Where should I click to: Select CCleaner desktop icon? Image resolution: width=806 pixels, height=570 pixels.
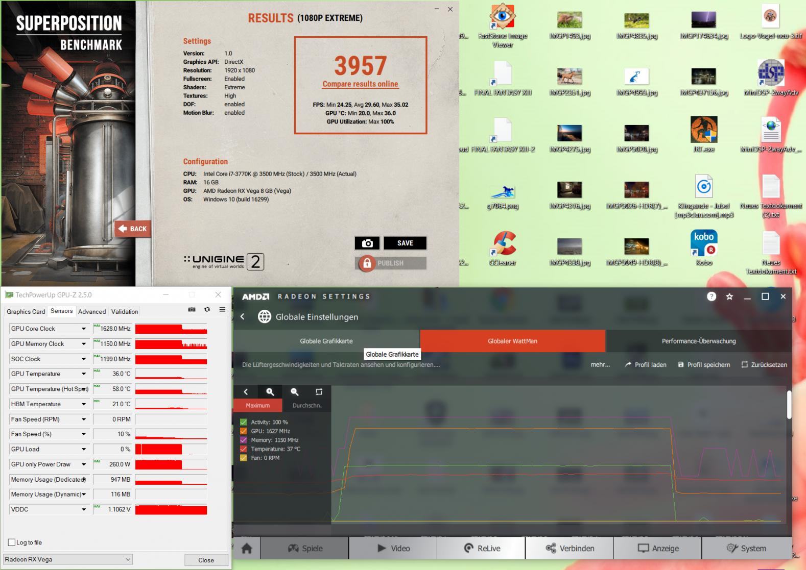coord(503,249)
